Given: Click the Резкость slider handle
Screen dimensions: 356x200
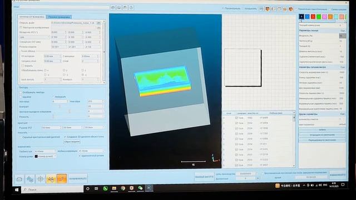Looking at the screenshot, I should pyautogui.click(x=53, y=117).
